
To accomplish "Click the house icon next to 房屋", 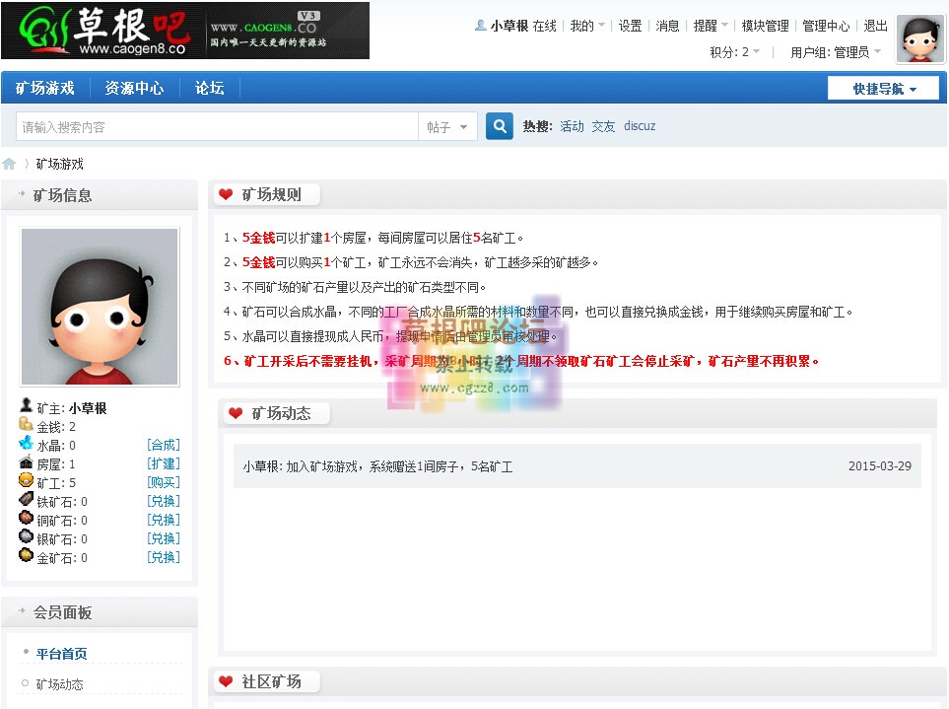I will pos(27,462).
